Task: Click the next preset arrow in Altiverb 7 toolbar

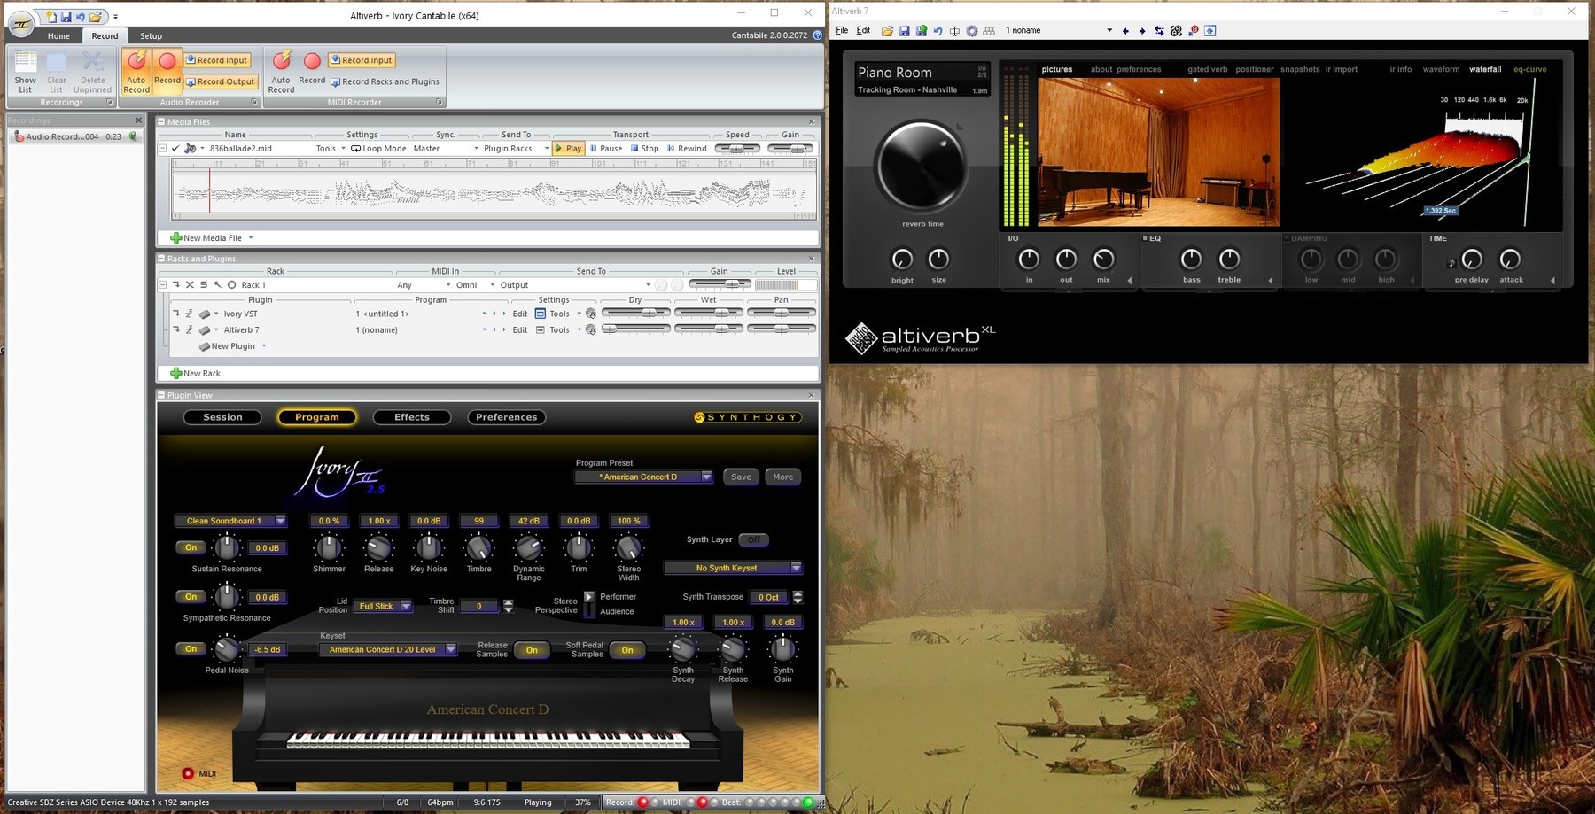Action: (1142, 31)
